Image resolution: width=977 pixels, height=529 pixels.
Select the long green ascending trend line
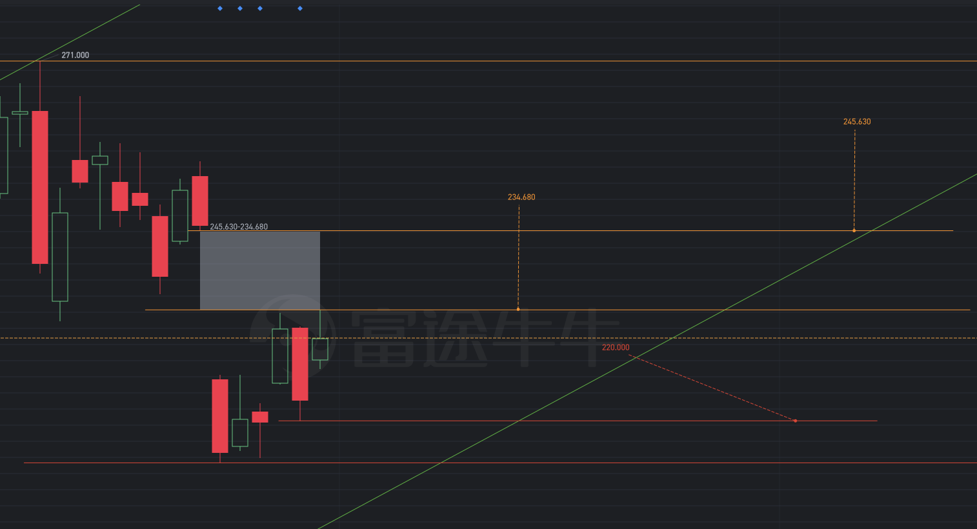647,351
